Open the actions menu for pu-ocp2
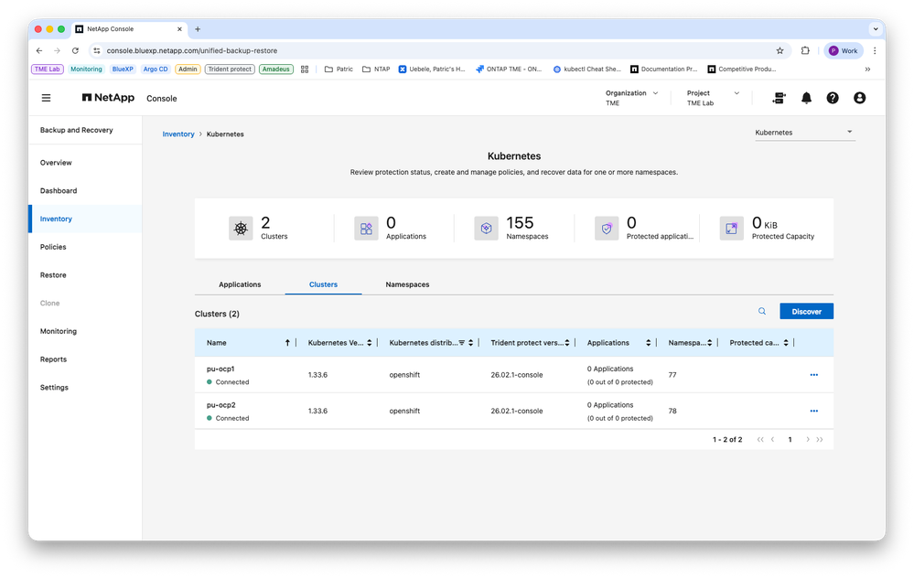Viewport: 914px width, 578px height. point(813,411)
